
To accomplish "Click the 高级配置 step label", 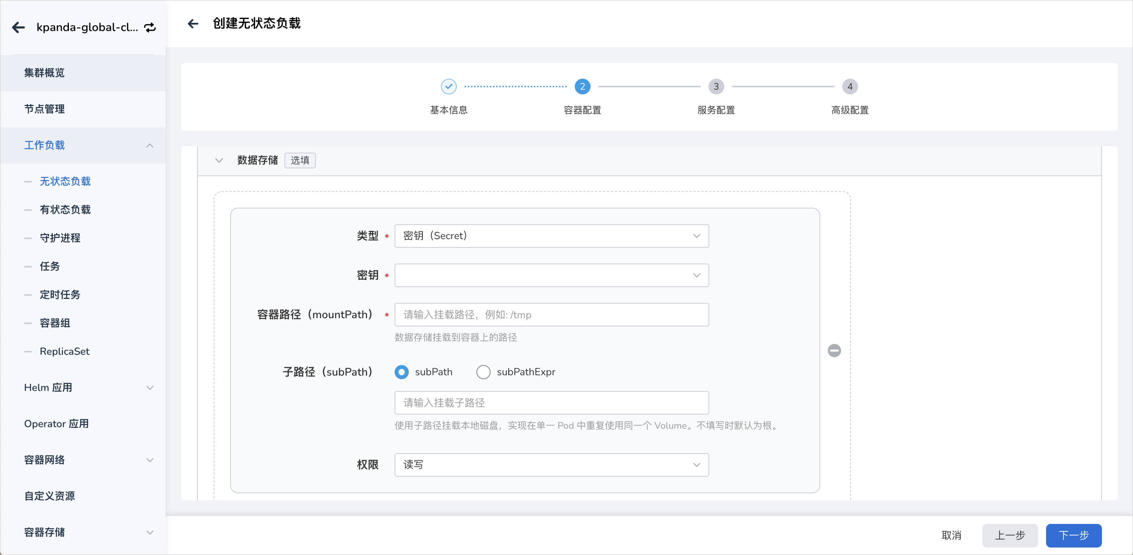I will [850, 110].
